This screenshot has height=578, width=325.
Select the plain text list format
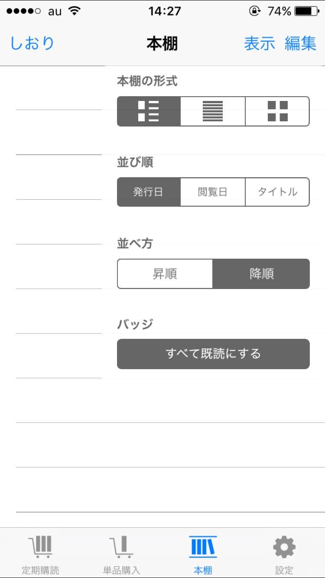point(213,111)
